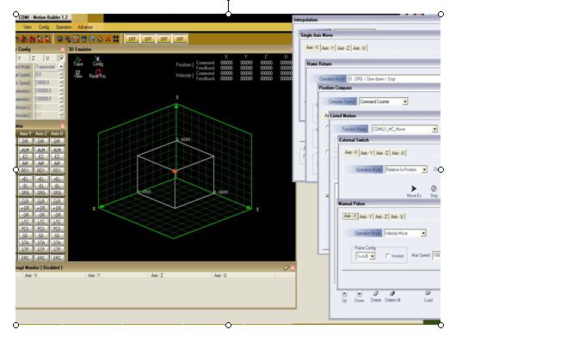Click the Load icon

click(x=428, y=294)
